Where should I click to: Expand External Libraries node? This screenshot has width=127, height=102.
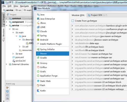6,64
